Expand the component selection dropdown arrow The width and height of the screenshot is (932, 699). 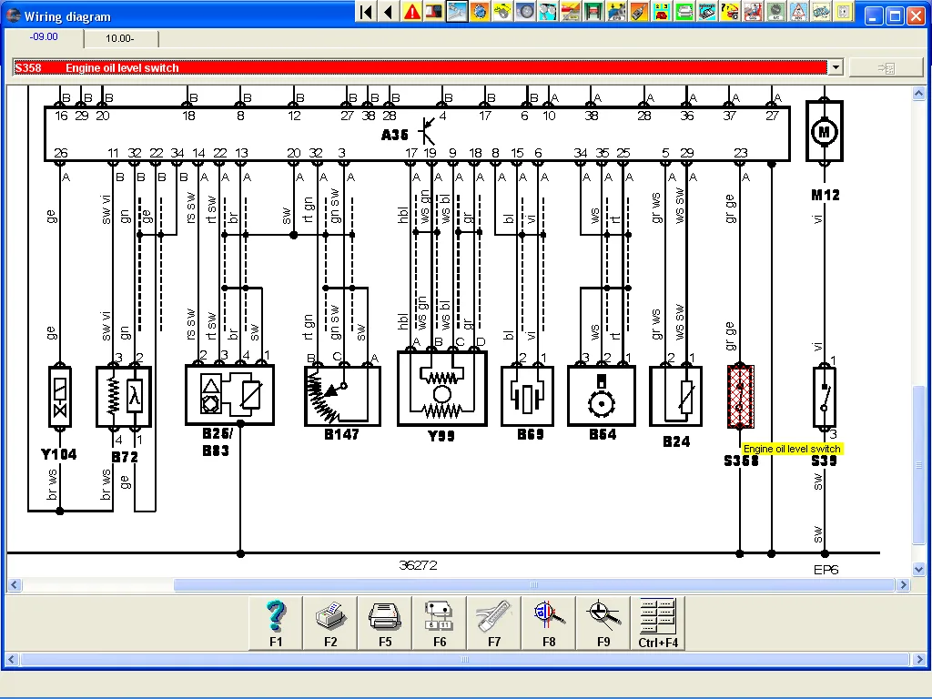(x=836, y=67)
